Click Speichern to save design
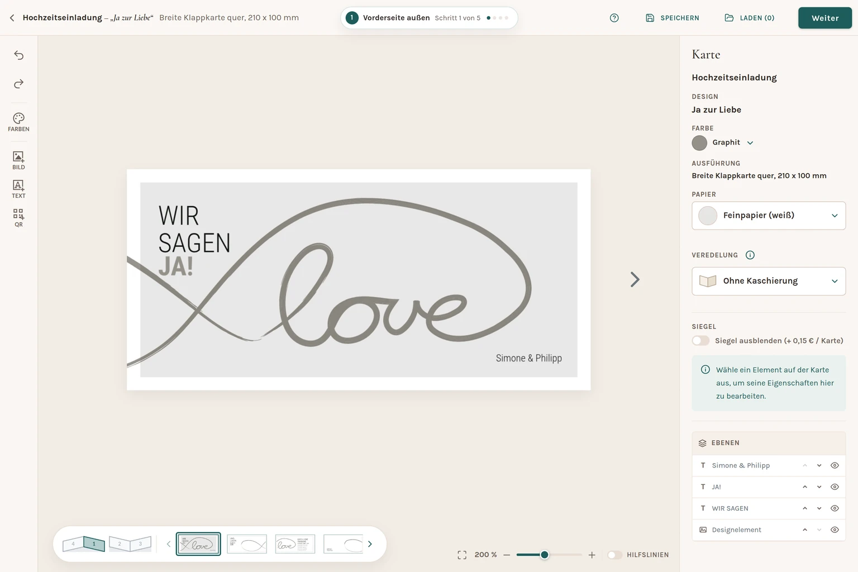The height and width of the screenshot is (572, 858). pyautogui.click(x=673, y=18)
